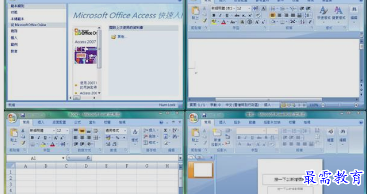Click Word horizontal scrollbar

(268, 100)
